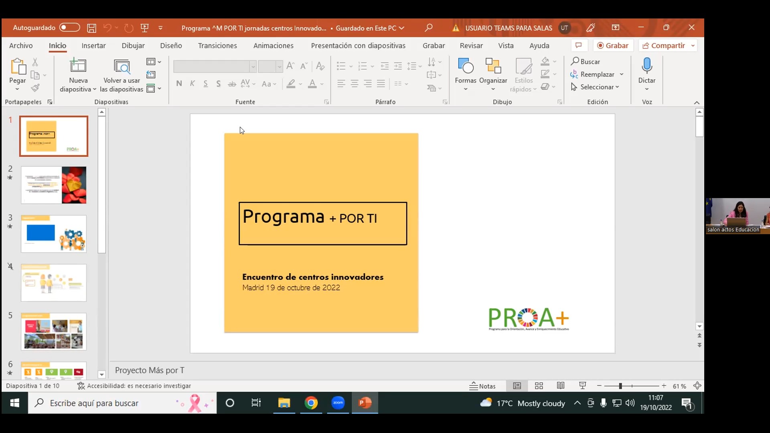Click the Pegar clipboard icon

tap(18, 66)
